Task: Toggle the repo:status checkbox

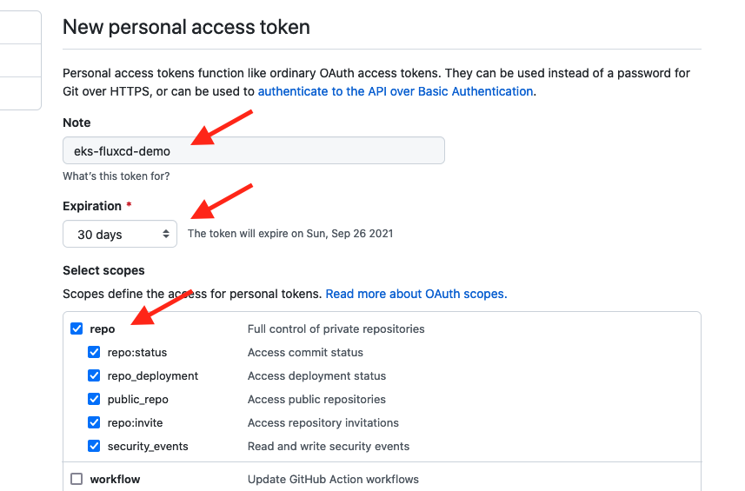Action: point(94,353)
